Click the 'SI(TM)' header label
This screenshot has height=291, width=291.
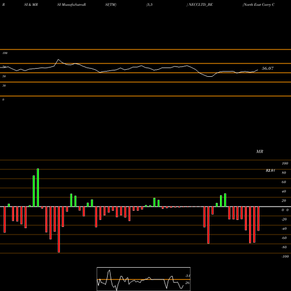(x=111, y=5)
